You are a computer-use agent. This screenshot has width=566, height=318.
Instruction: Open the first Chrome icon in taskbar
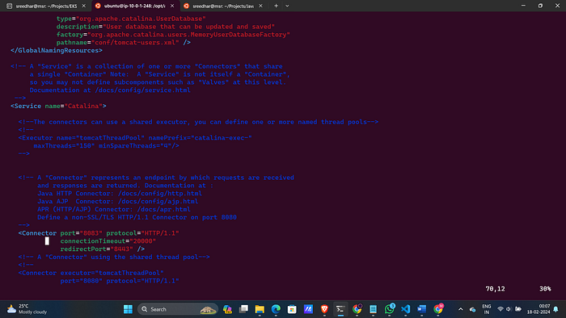[357, 309]
